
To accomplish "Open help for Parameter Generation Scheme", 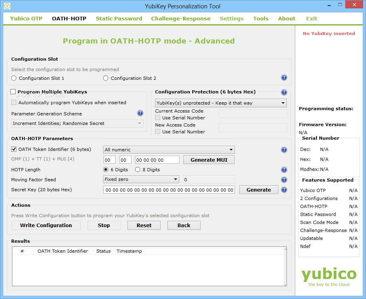I will [140, 113].
